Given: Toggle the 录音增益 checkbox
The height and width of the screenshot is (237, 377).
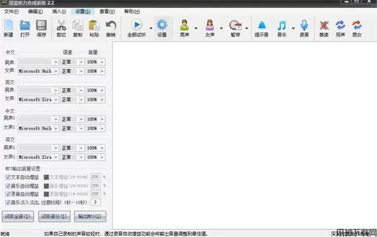Looking at the screenshot, I should tap(46, 194).
